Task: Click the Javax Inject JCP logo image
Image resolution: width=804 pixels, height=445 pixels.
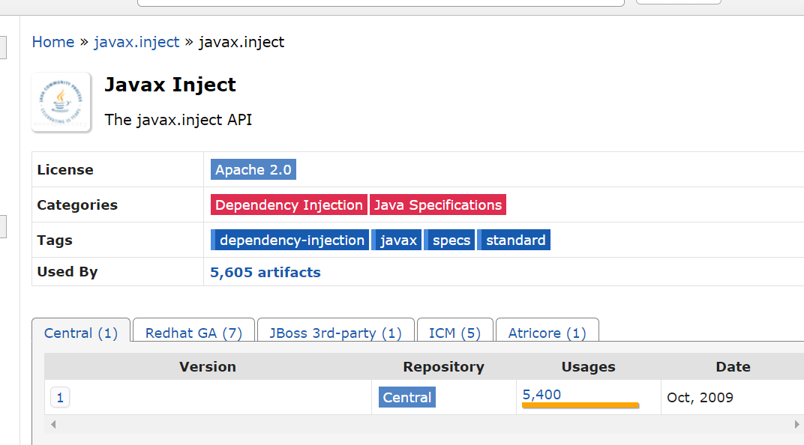Action: coord(61,103)
